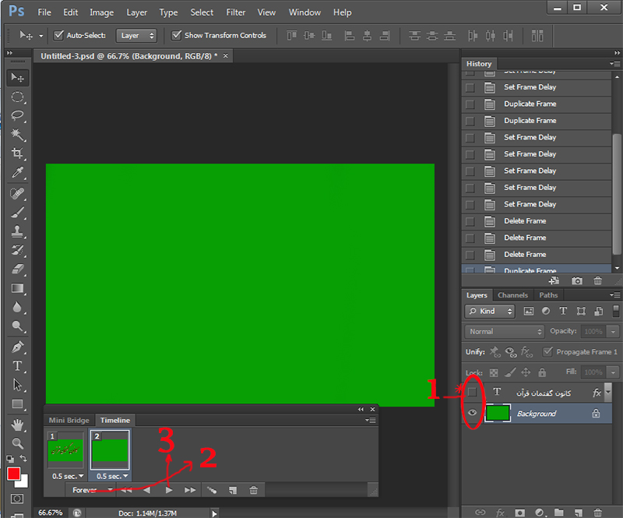Screen dimensions: 623x518
Task: Select the Move tool in the toolbox
Action: point(17,77)
